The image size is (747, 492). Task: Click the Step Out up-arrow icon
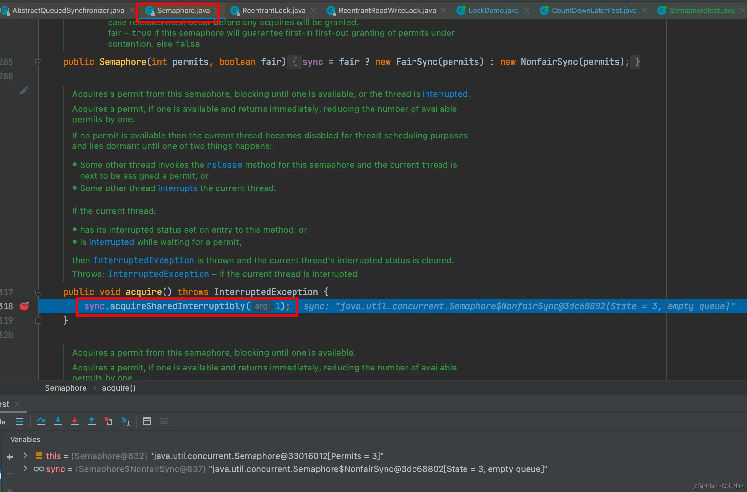tap(92, 421)
